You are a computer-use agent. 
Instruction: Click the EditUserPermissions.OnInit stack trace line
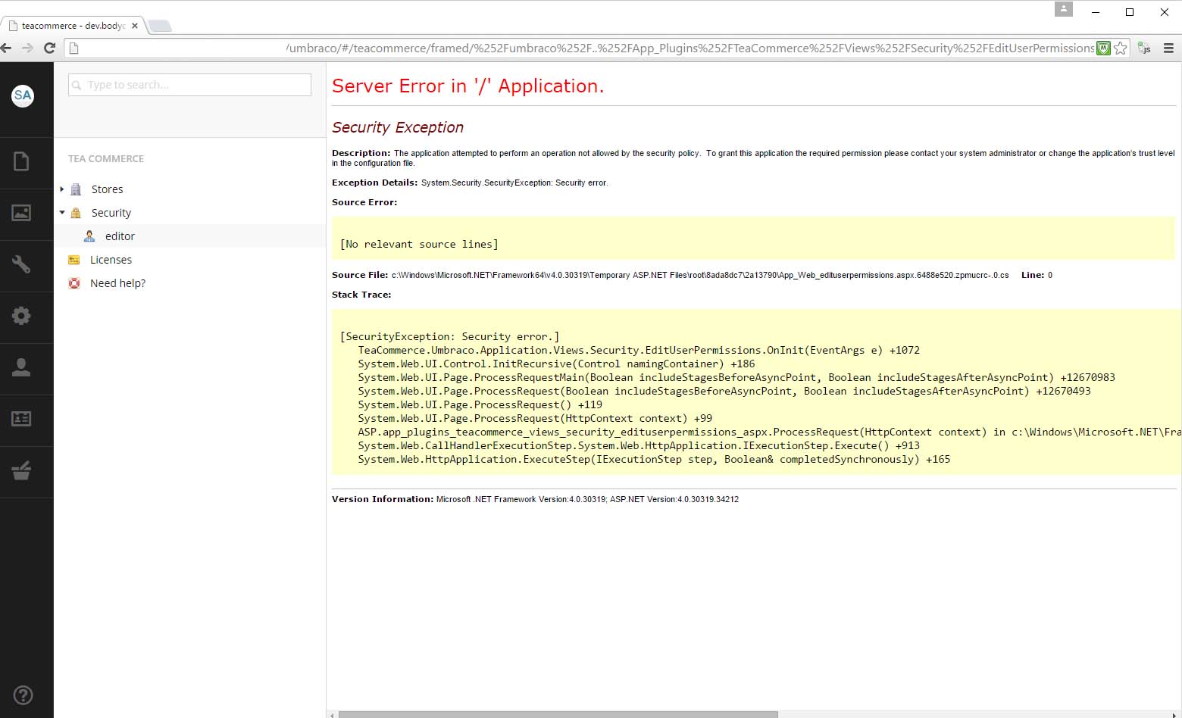(639, 350)
